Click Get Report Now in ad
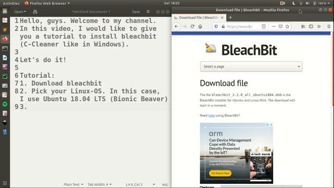 tap(220, 173)
